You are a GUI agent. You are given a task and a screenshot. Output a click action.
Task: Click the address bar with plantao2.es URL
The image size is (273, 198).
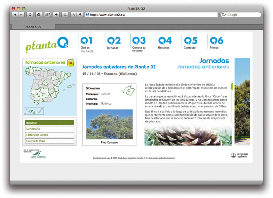[x=151, y=15]
